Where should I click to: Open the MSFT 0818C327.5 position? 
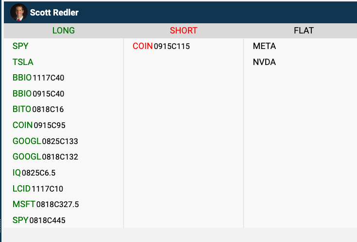[x=46, y=205]
